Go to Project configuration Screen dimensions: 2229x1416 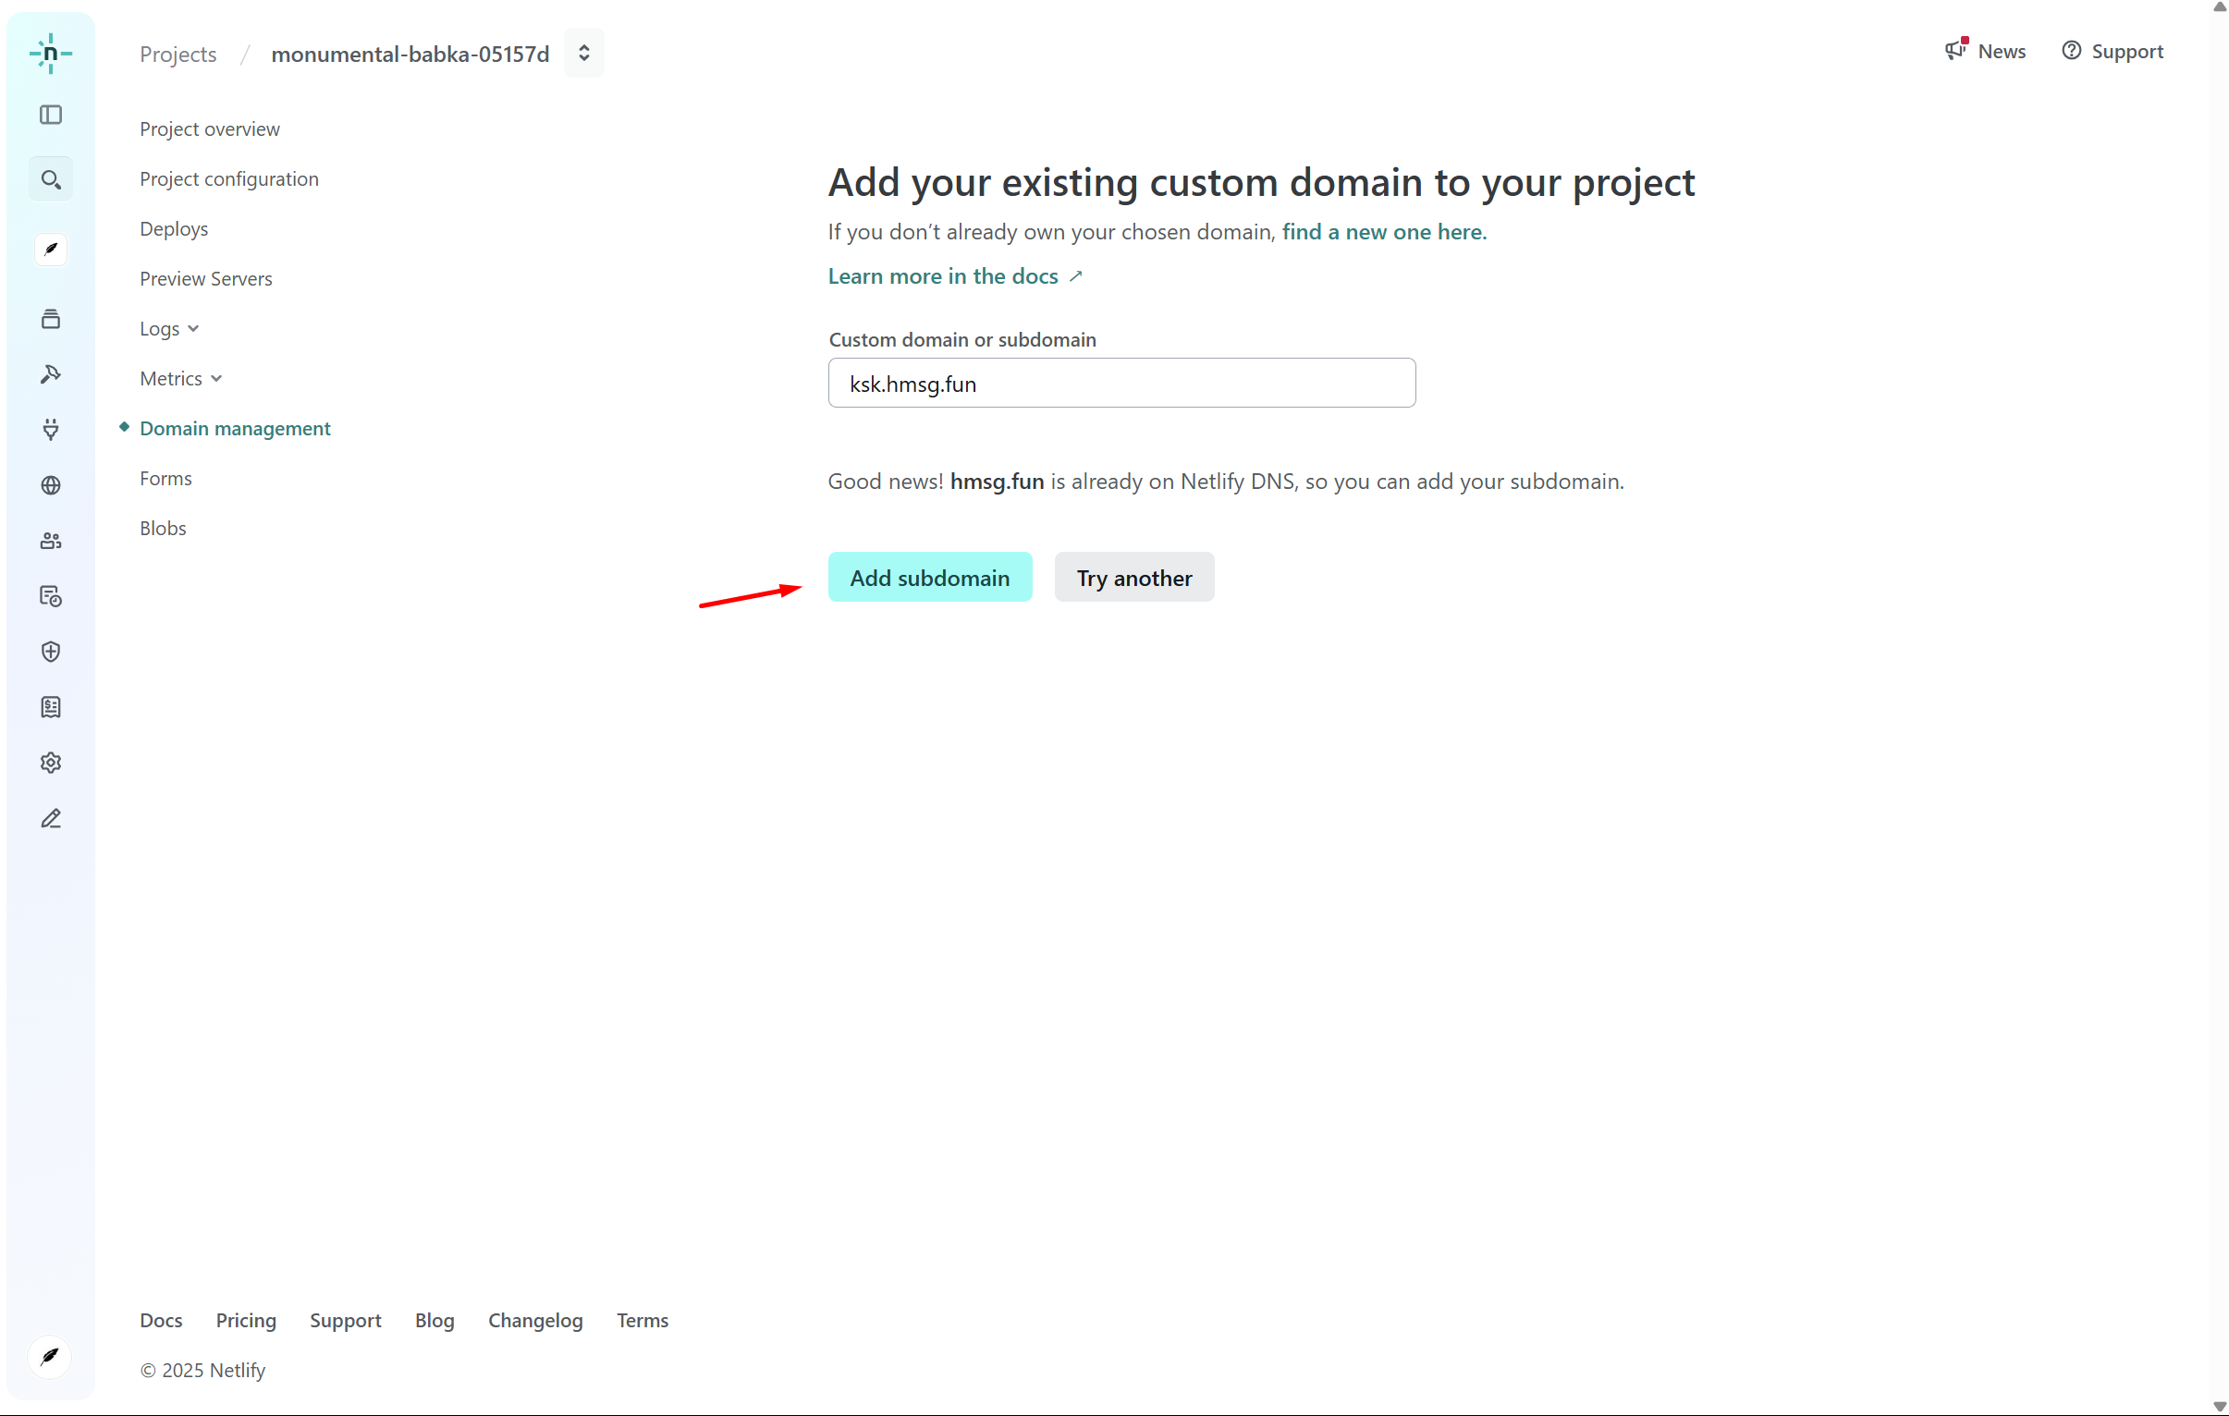228,178
